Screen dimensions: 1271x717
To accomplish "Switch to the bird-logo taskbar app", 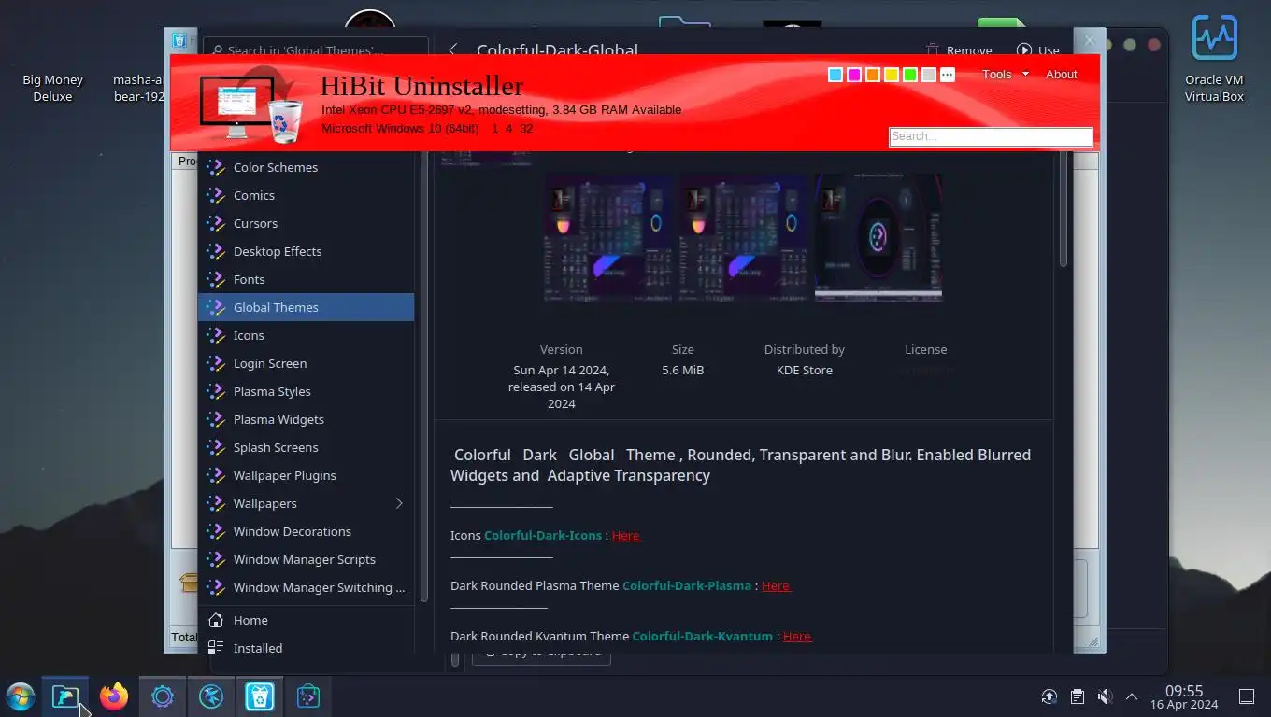I will pos(211,696).
